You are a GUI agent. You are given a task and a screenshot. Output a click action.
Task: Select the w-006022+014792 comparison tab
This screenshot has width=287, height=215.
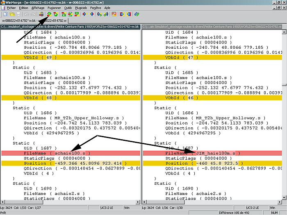coord(34,20)
